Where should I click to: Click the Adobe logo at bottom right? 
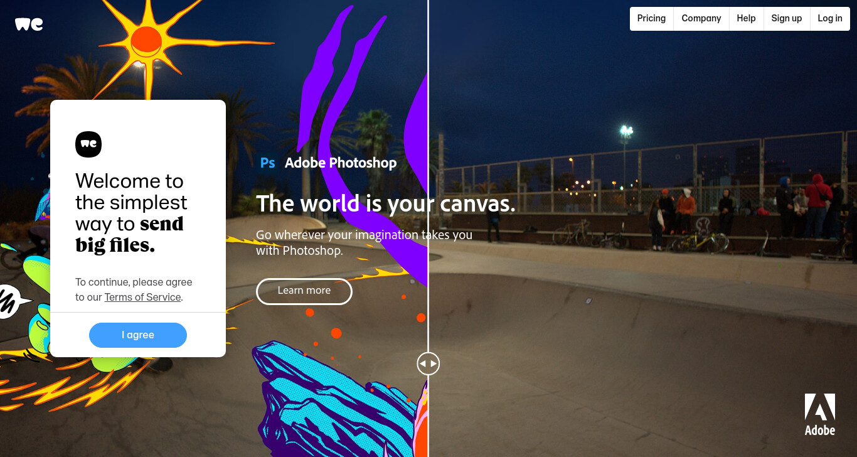click(820, 414)
